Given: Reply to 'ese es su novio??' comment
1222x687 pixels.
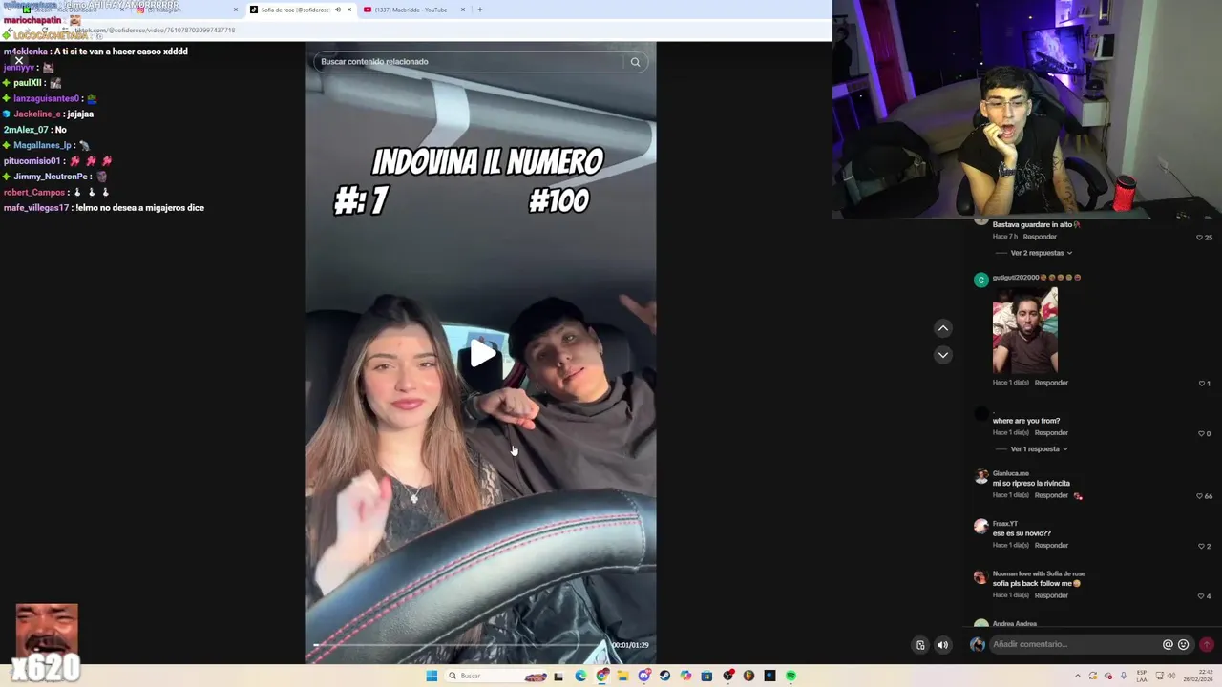Looking at the screenshot, I should coord(1051,545).
